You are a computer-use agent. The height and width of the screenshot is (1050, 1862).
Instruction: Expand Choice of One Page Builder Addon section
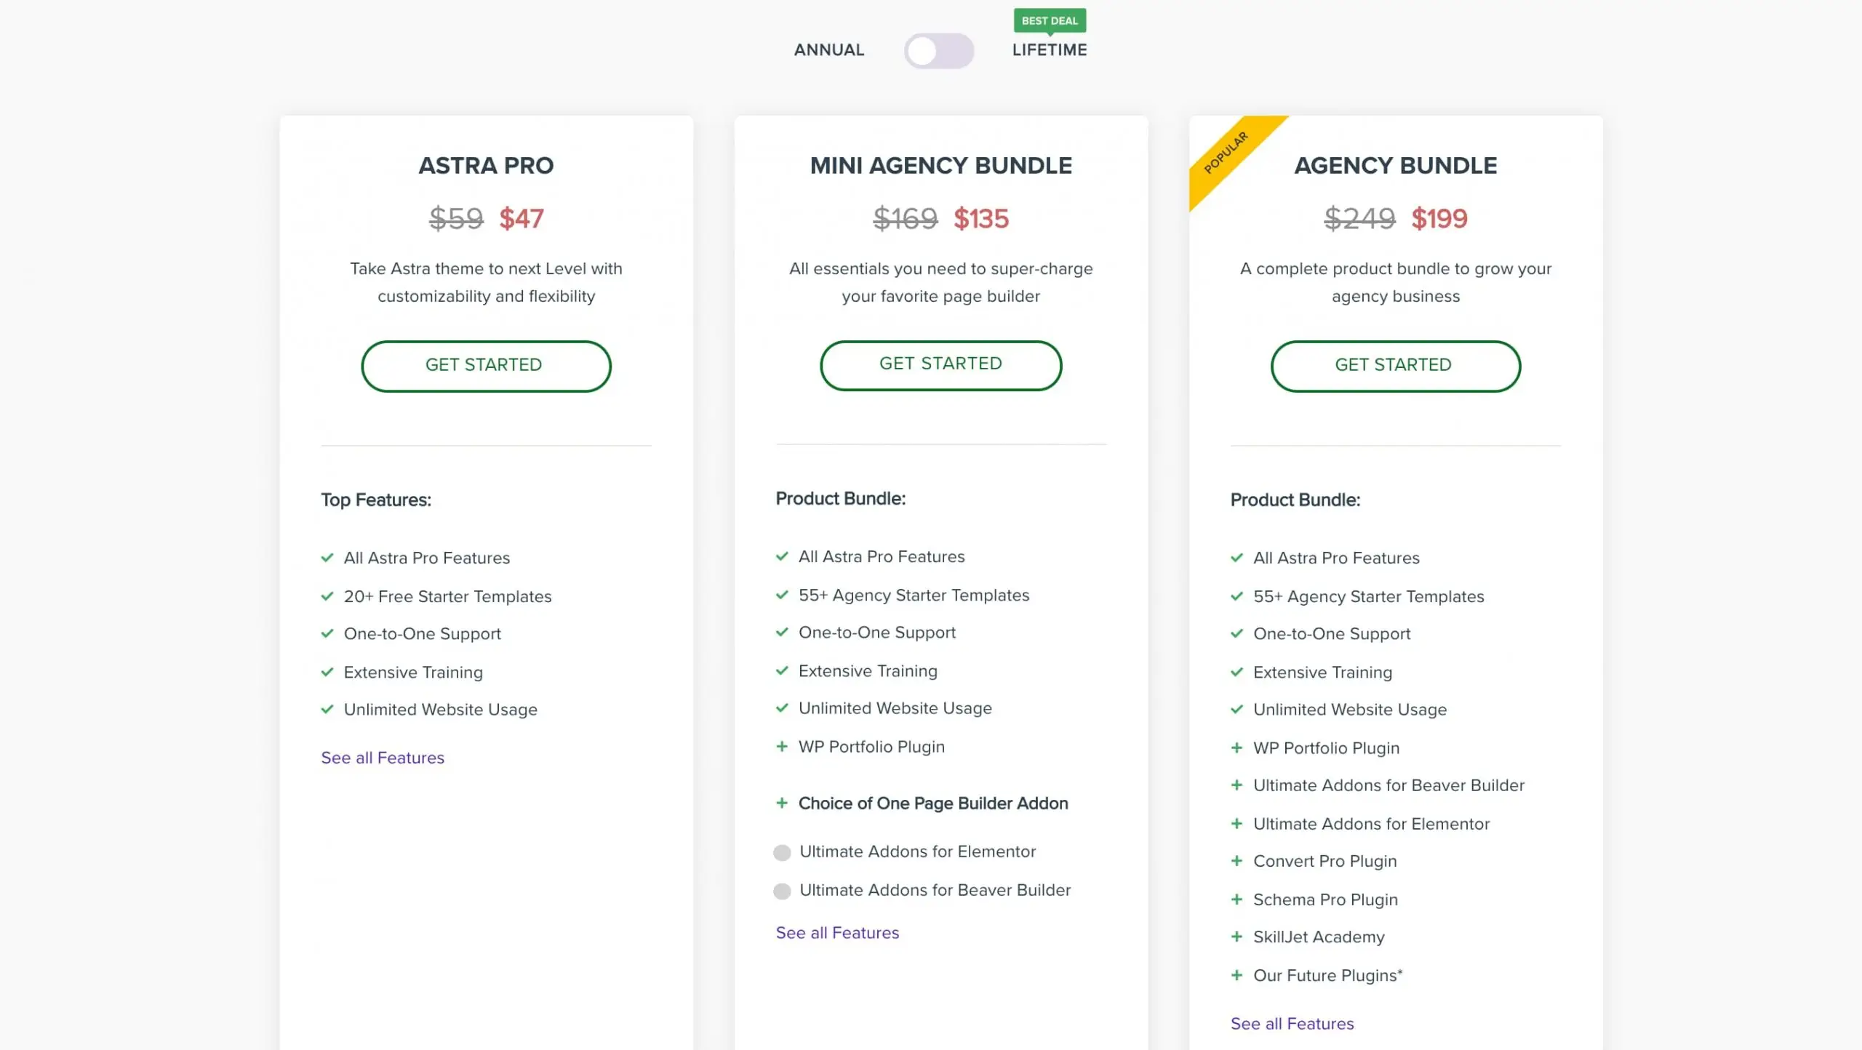tap(782, 803)
